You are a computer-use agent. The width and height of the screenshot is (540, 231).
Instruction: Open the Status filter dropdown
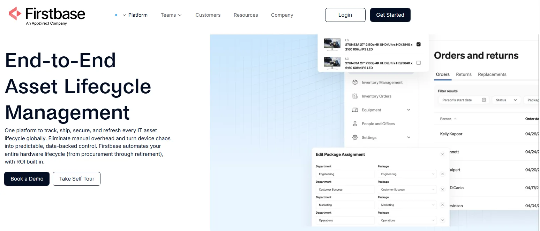507,100
